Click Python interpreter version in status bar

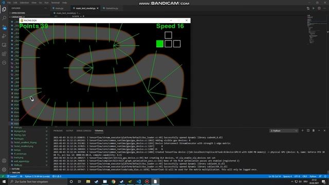coord(38,176)
